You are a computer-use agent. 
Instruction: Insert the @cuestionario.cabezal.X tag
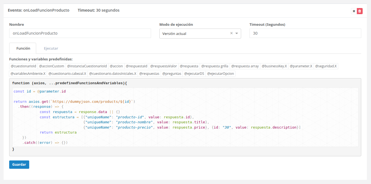point(67,74)
